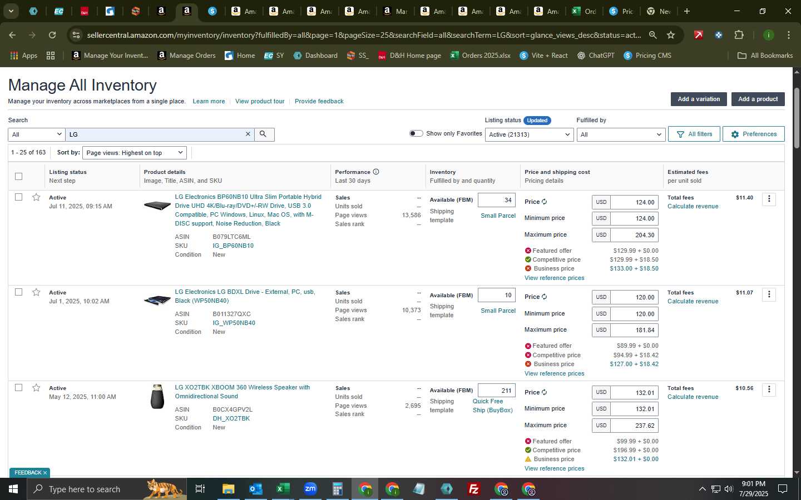Click the Provide feedback link
The height and width of the screenshot is (500, 801).
[319, 101]
